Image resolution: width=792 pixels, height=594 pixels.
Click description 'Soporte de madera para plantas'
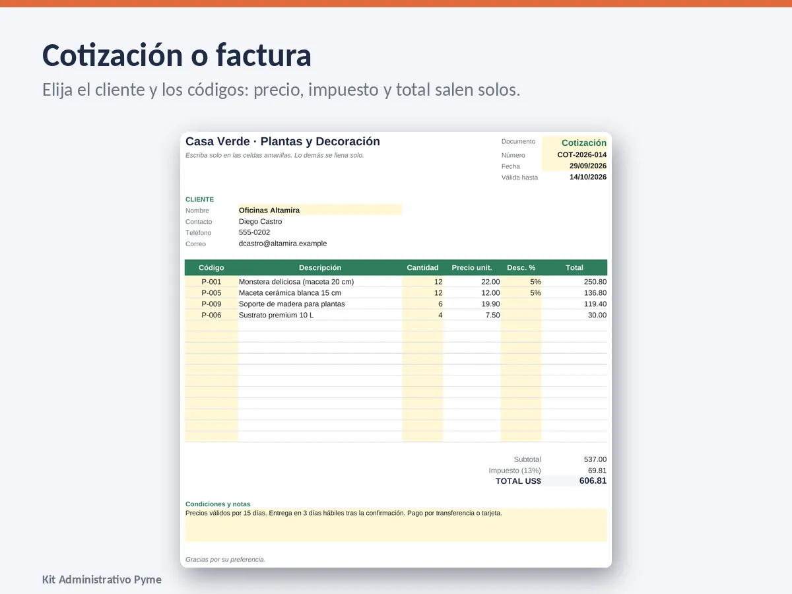(292, 304)
